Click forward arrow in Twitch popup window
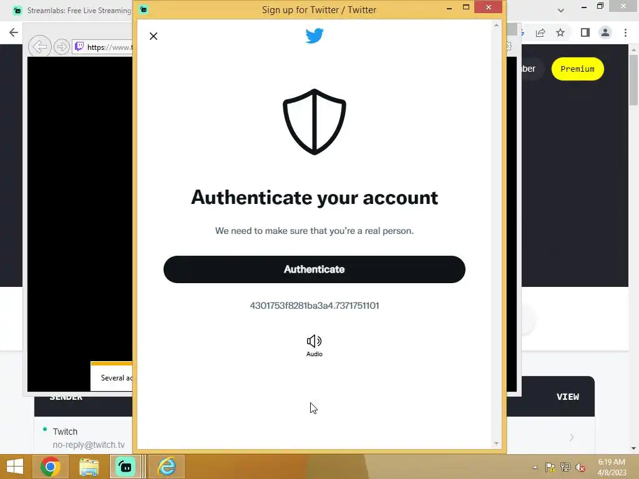Viewport: 639px width, 479px height. [62, 47]
